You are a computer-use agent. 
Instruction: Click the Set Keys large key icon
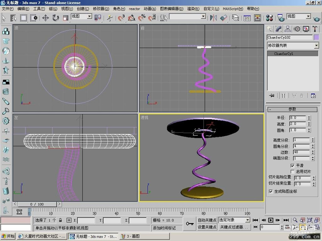[190, 224]
